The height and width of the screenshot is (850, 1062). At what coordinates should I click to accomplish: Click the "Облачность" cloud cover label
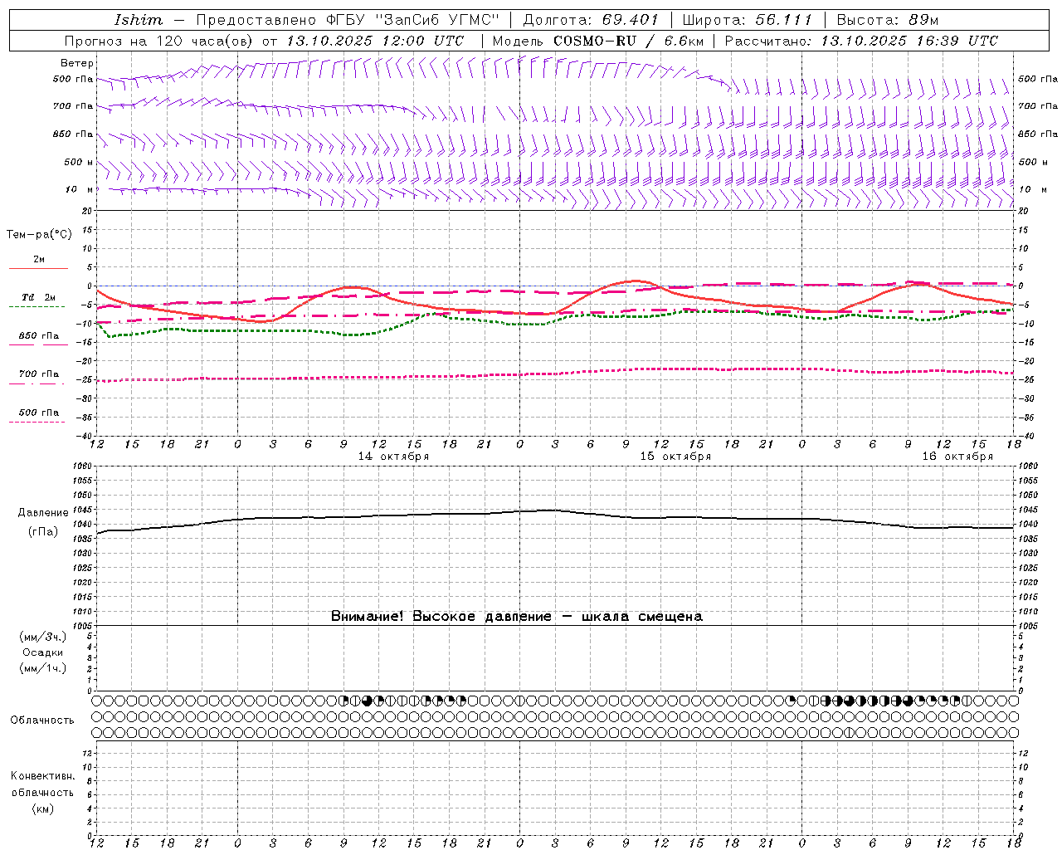[x=42, y=721]
